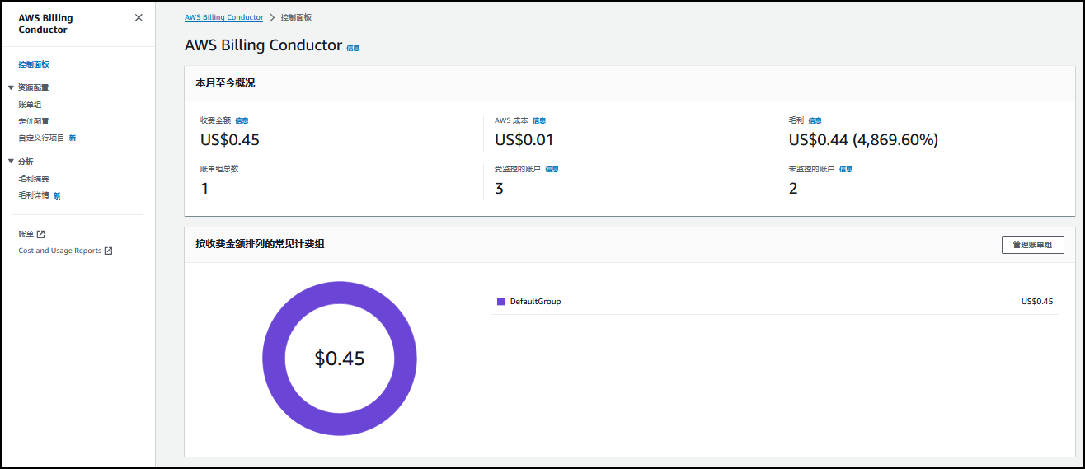Screen dimensions: 1085x469
Task: Open 账单组 in the sidebar
Action: point(30,105)
